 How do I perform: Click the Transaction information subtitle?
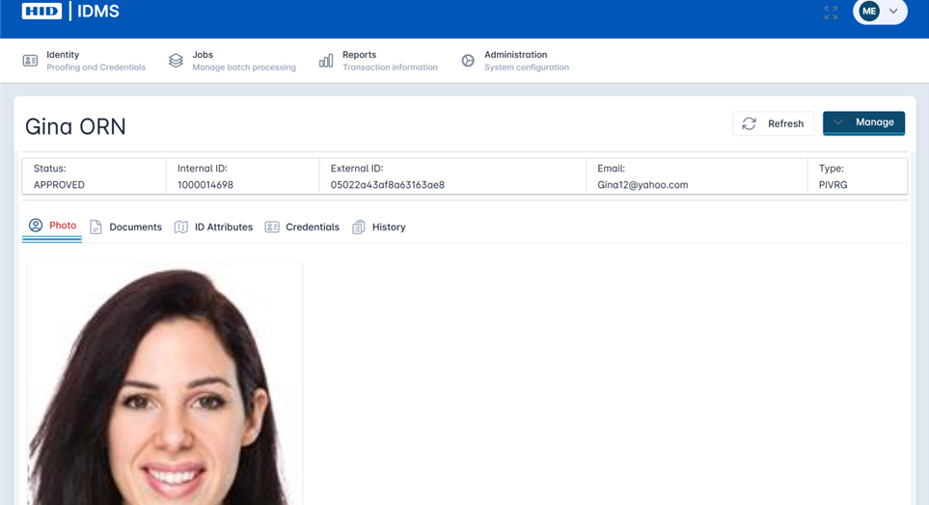[390, 67]
